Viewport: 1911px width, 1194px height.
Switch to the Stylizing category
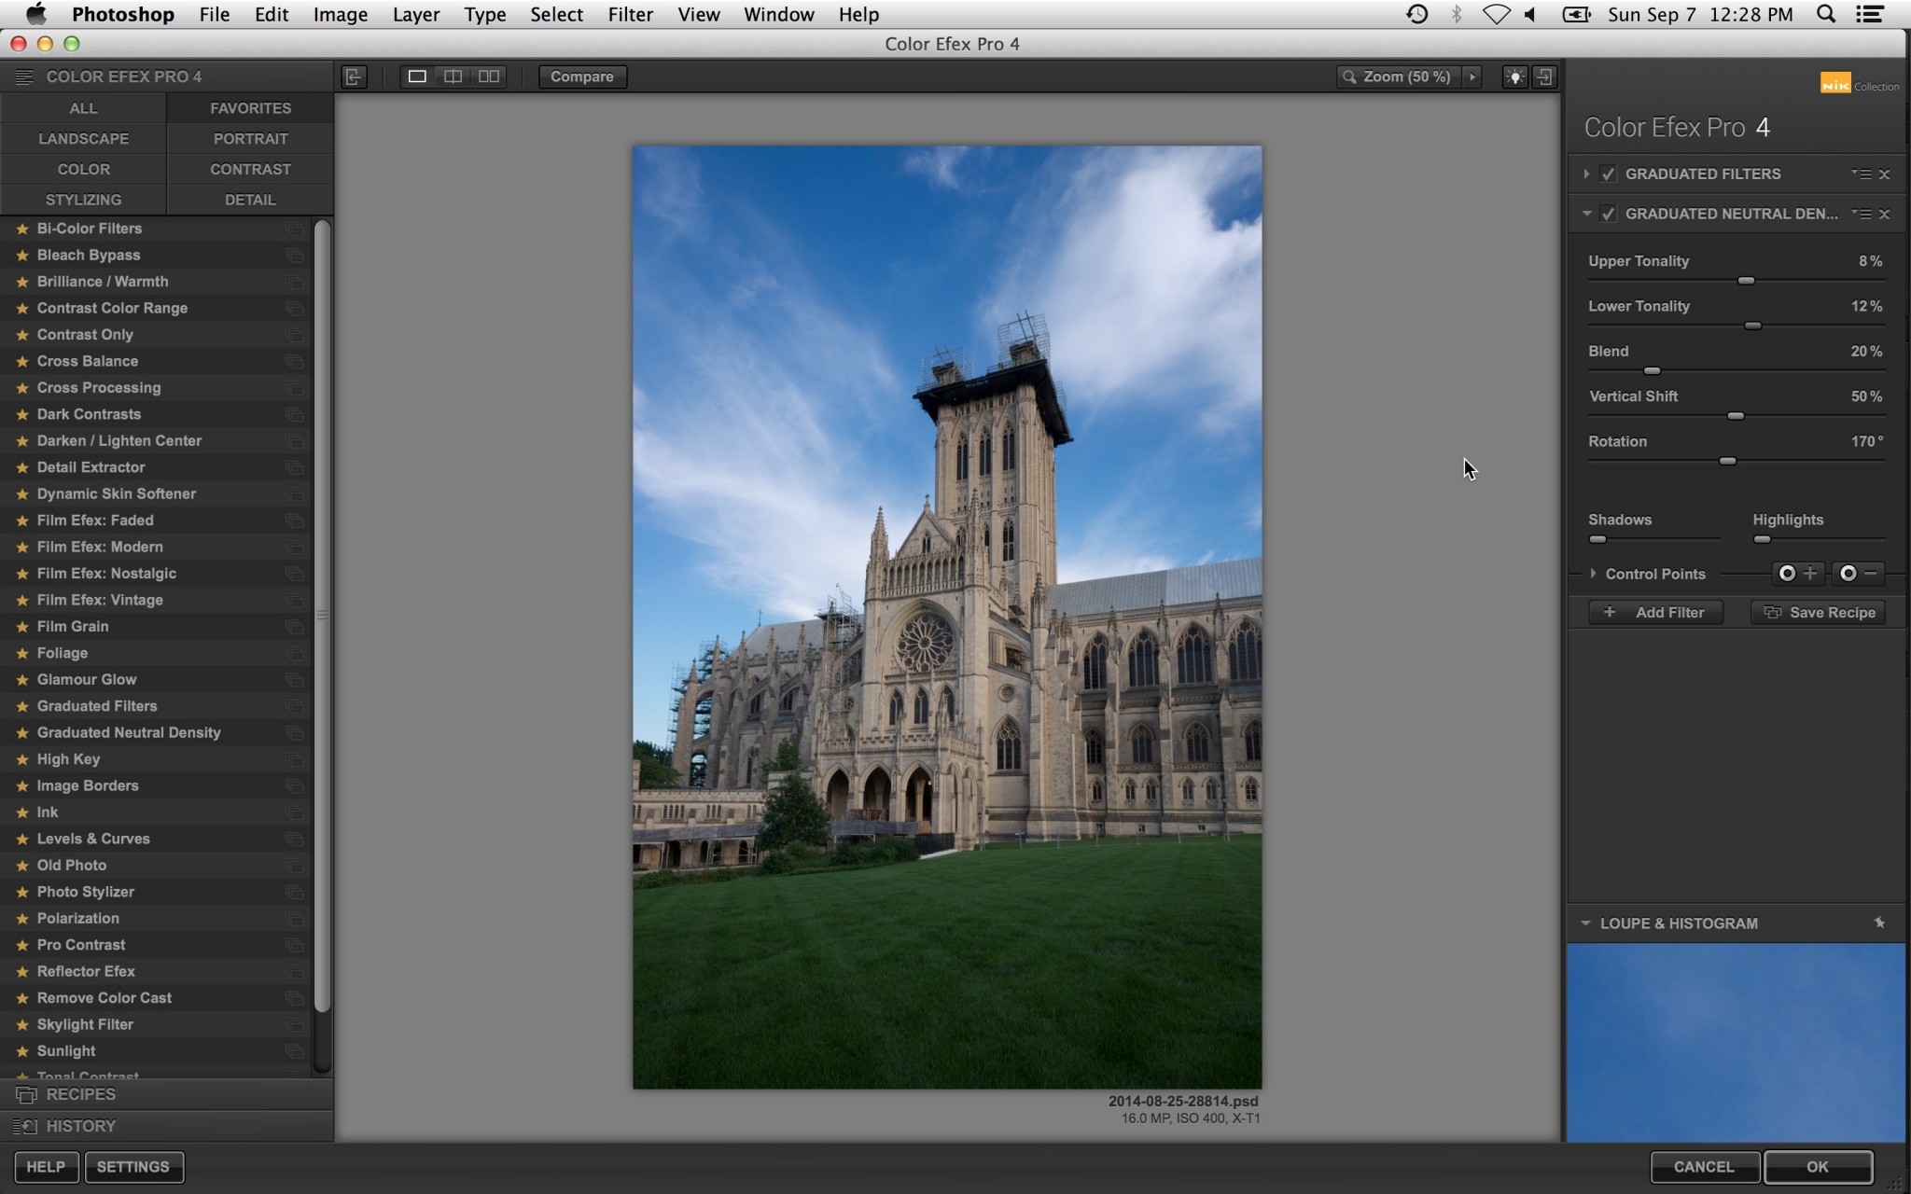pyautogui.click(x=83, y=200)
